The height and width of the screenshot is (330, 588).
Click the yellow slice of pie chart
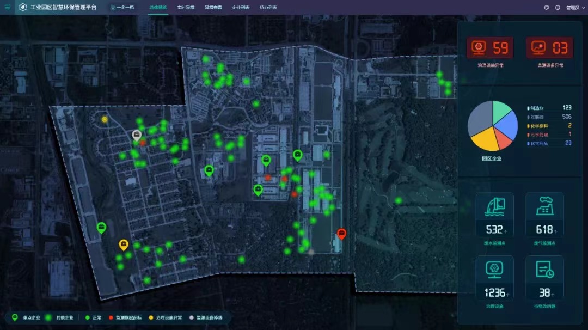[483, 141]
